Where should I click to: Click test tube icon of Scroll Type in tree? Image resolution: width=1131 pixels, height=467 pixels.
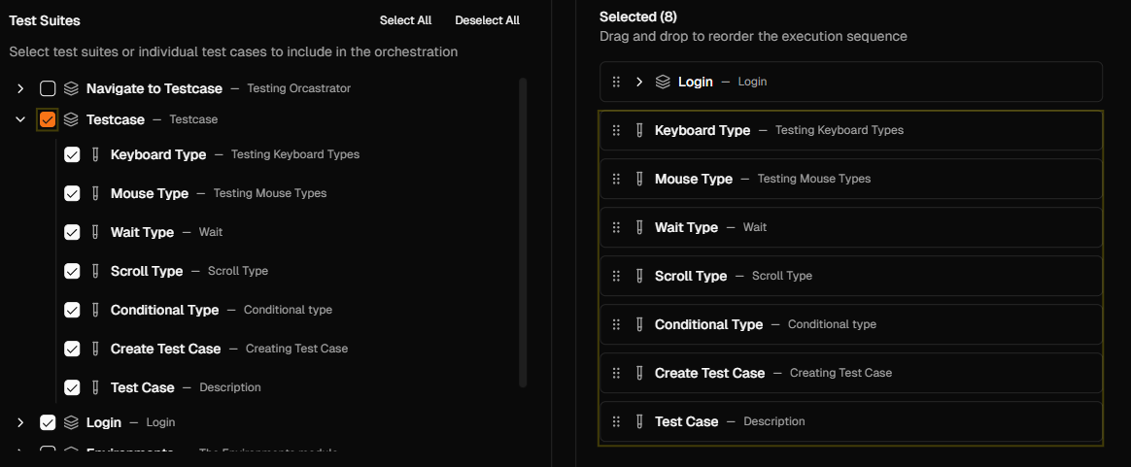pos(95,272)
